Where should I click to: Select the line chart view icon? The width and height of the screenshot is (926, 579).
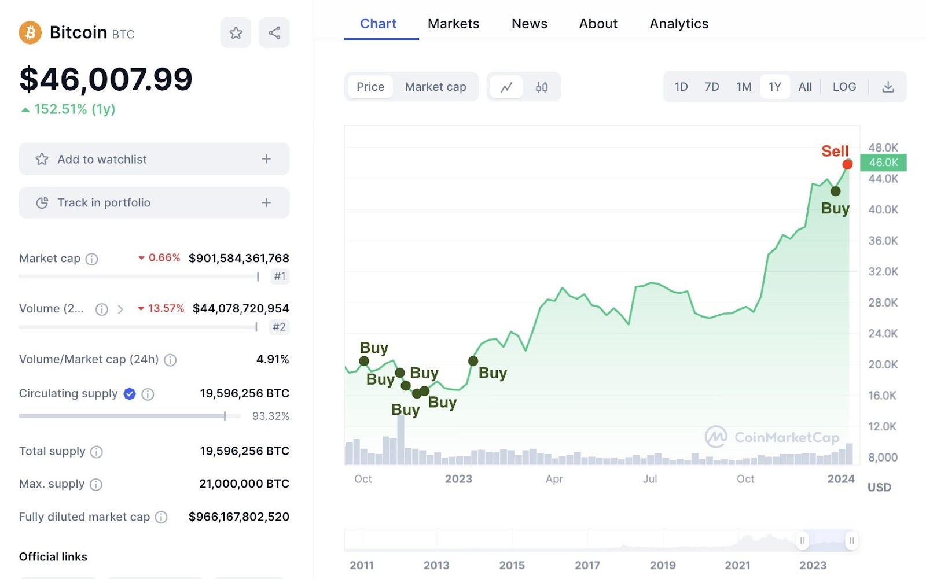point(506,87)
